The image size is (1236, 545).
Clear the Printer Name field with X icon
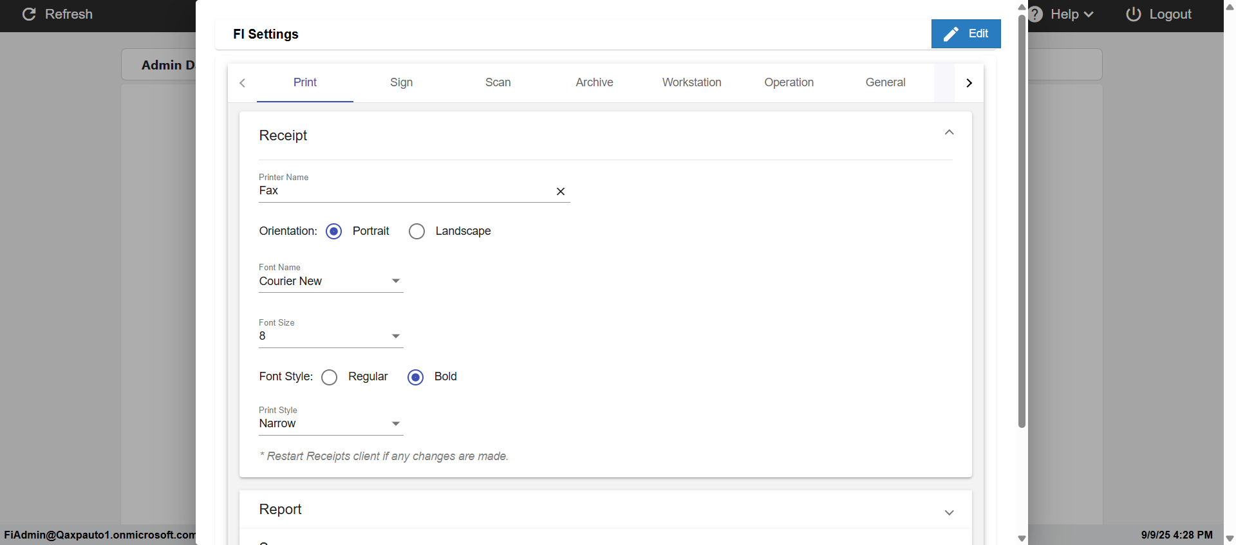pyautogui.click(x=561, y=191)
